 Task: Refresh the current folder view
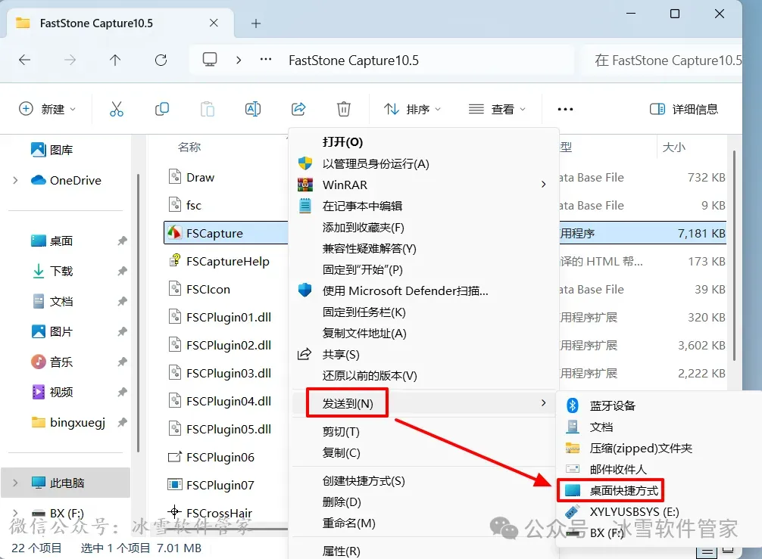[161, 61]
